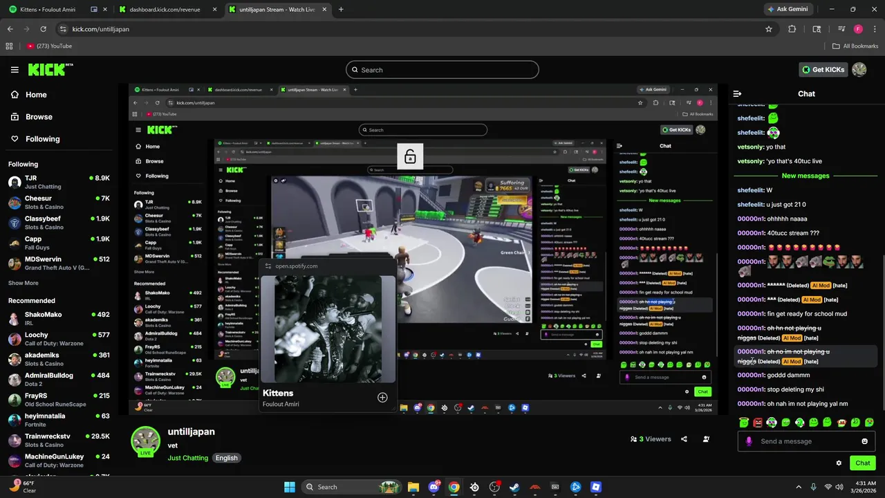Click Get KICKs button
The width and height of the screenshot is (885, 498).
coord(823,69)
